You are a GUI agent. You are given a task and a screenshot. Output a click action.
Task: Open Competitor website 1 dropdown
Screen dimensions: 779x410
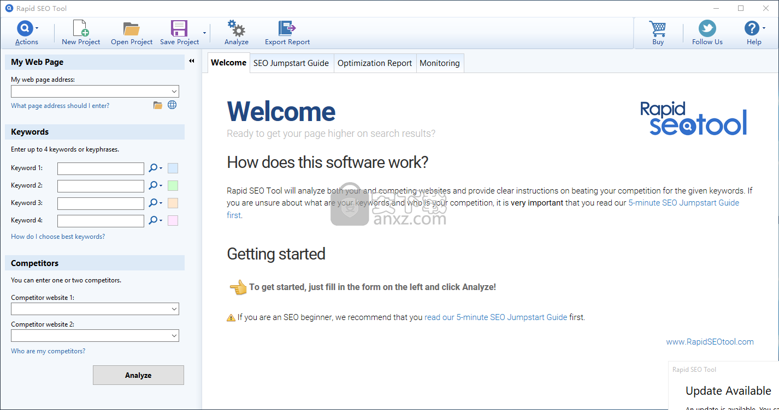[x=174, y=309]
